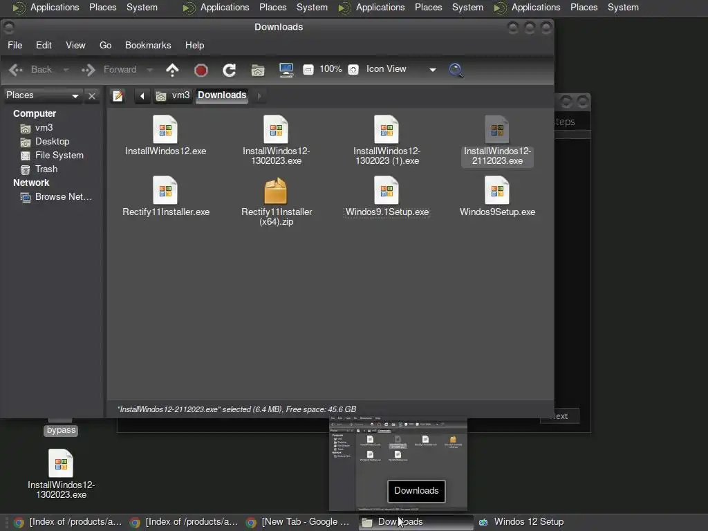Image resolution: width=708 pixels, height=531 pixels.
Task: Switch to first Index of /products Chrome task
Action: (68, 522)
